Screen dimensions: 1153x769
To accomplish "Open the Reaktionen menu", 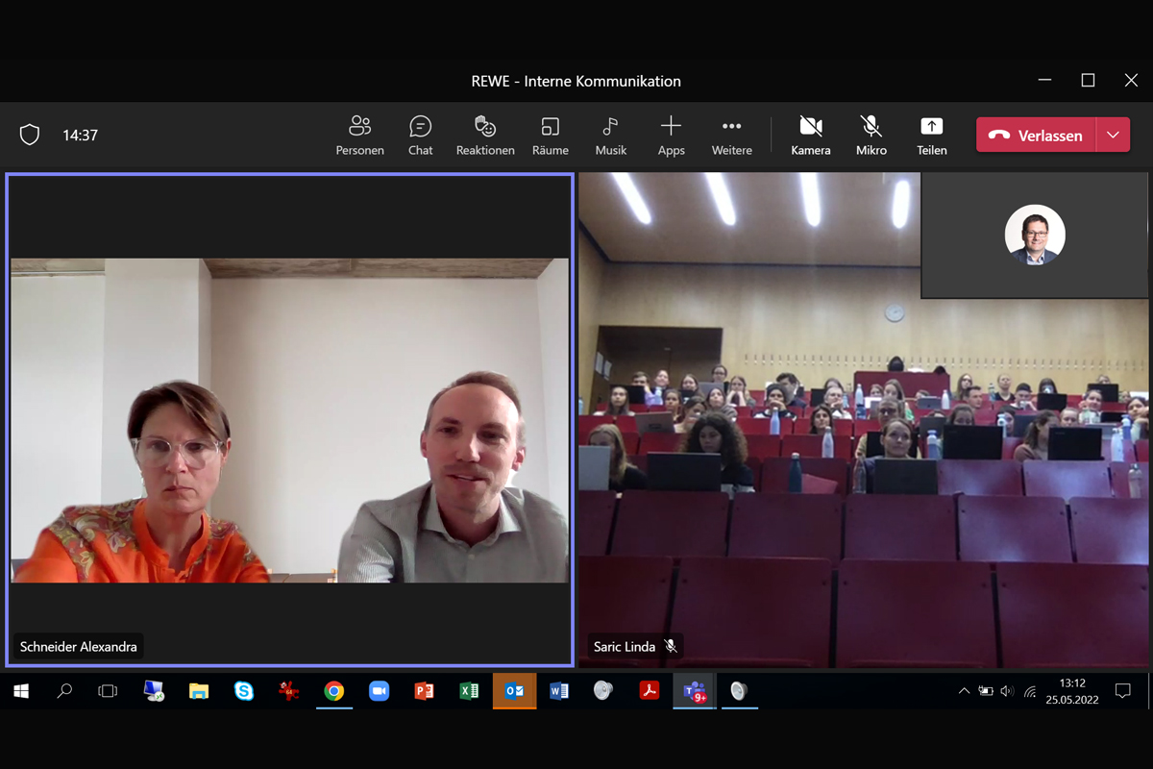I will click(485, 136).
